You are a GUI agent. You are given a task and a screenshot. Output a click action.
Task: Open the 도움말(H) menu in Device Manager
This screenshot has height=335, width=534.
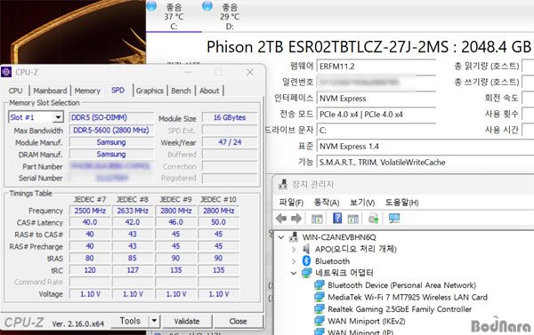pyautogui.click(x=401, y=203)
